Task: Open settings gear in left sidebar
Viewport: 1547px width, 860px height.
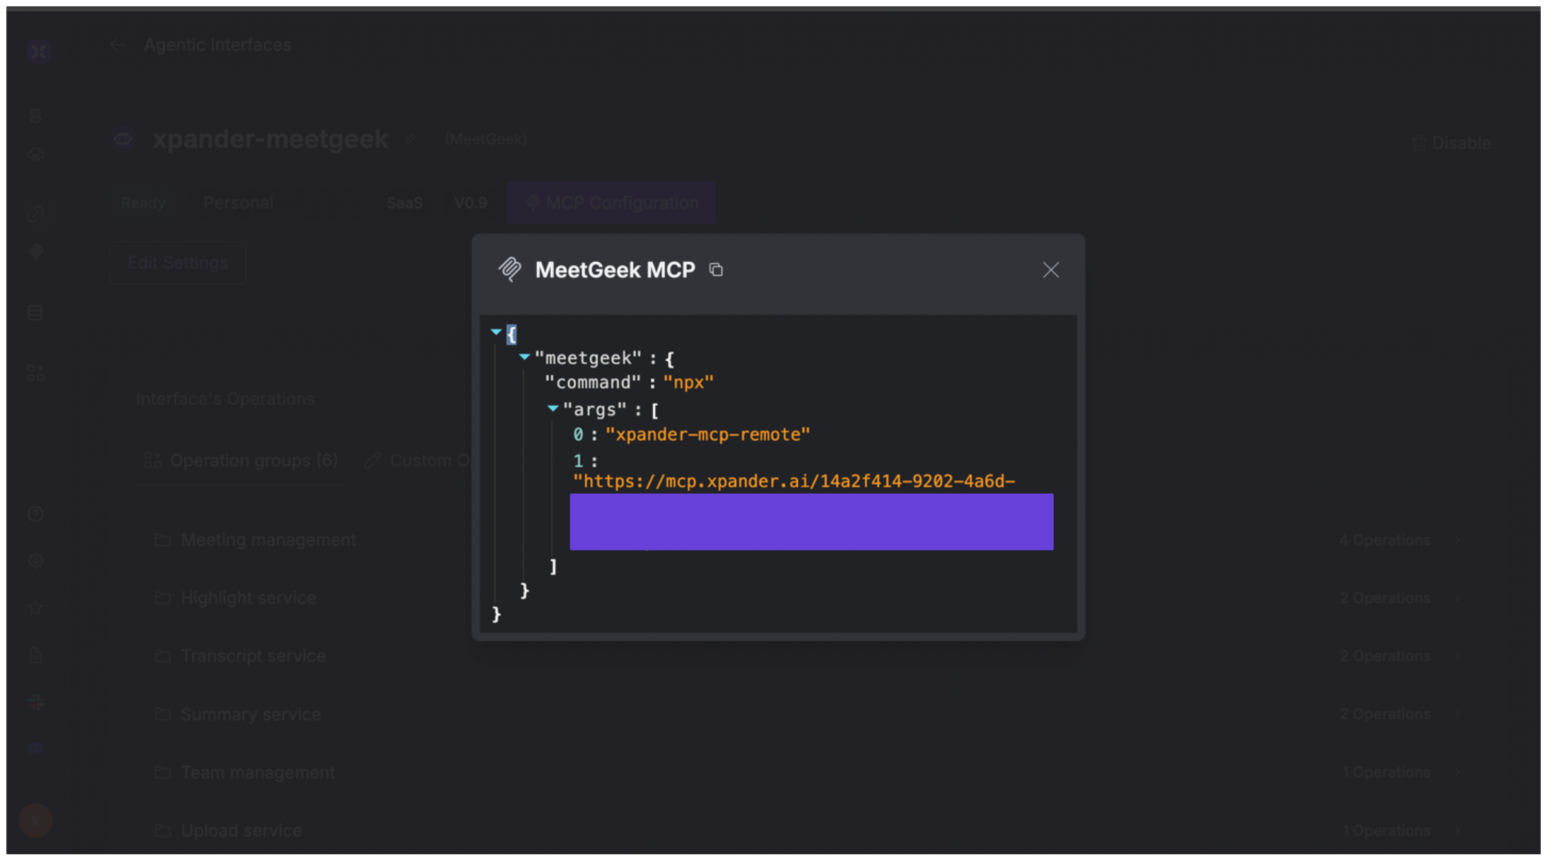Action: pos(36,561)
